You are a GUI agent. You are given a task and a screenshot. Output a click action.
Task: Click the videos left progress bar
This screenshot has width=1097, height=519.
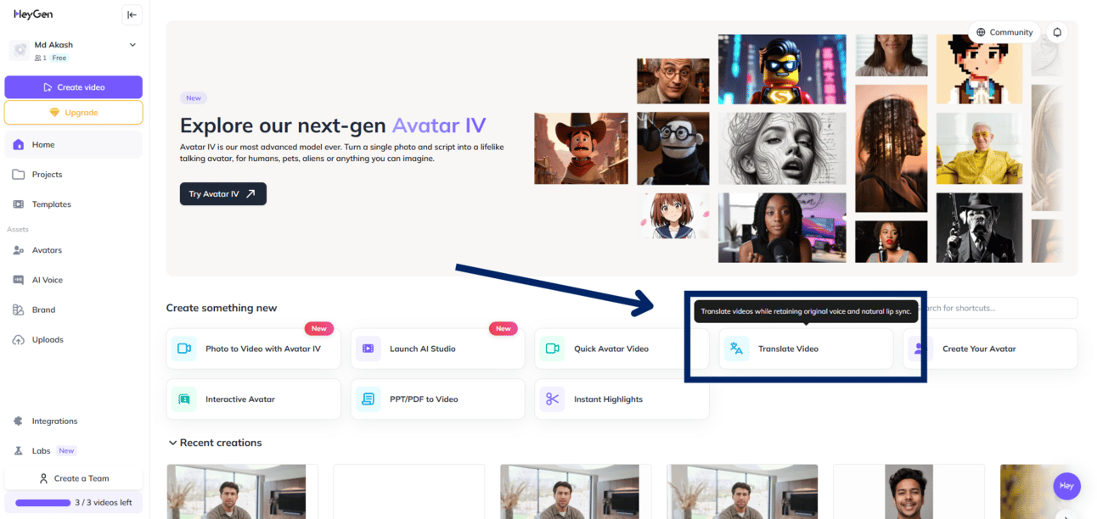(42, 503)
